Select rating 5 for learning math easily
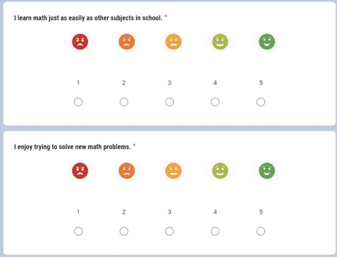337x257 pixels. (261, 102)
